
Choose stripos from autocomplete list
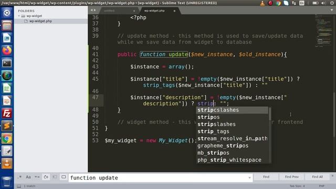click(x=232, y=117)
